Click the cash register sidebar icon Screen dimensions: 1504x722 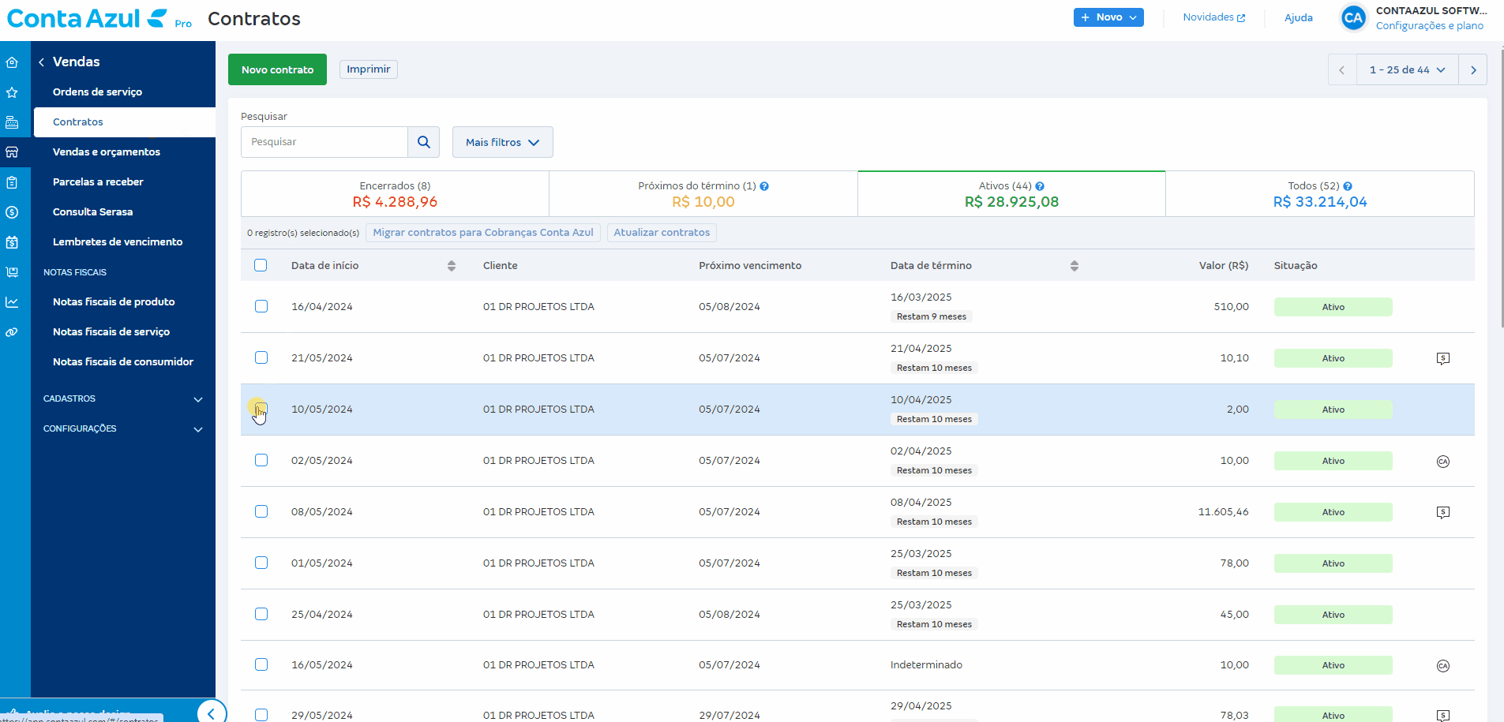(x=12, y=122)
